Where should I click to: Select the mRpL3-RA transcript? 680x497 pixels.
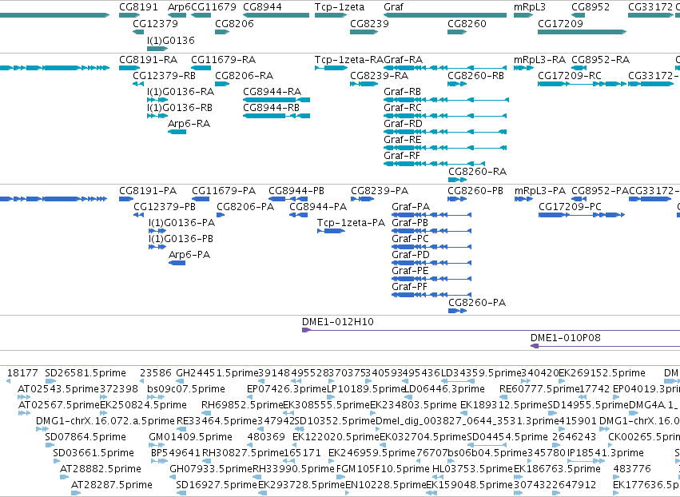(540, 59)
